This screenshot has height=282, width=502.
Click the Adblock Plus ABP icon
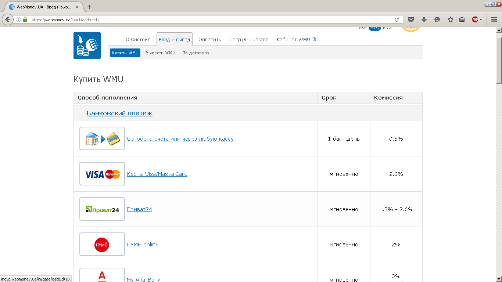point(475,20)
